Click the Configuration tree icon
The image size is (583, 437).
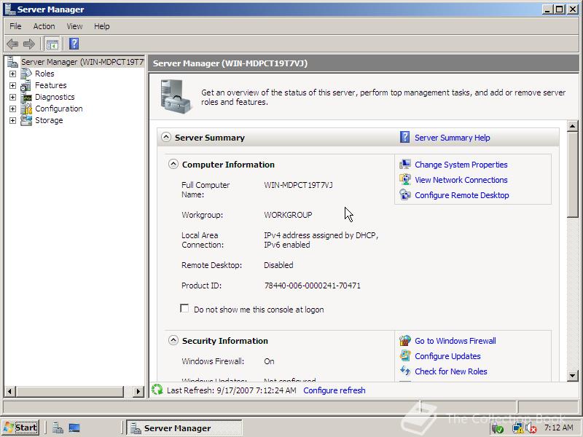click(x=26, y=109)
